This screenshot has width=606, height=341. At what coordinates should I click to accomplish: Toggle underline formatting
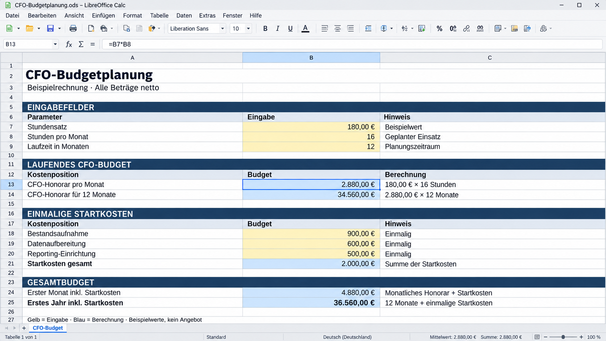pyautogui.click(x=290, y=29)
